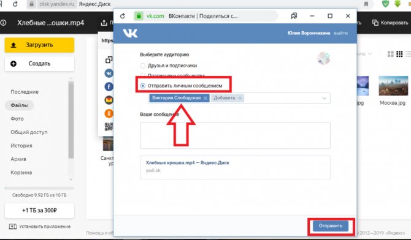This screenshot has width=411, height=240.
Task: Share via Odnoklassniki orange icon
Action: (x=109, y=113)
